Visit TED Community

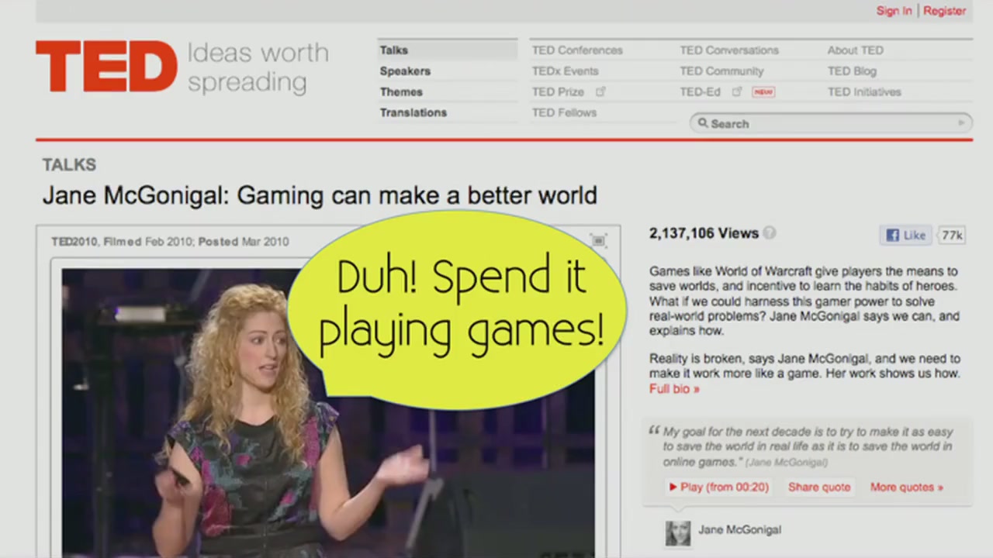click(721, 71)
